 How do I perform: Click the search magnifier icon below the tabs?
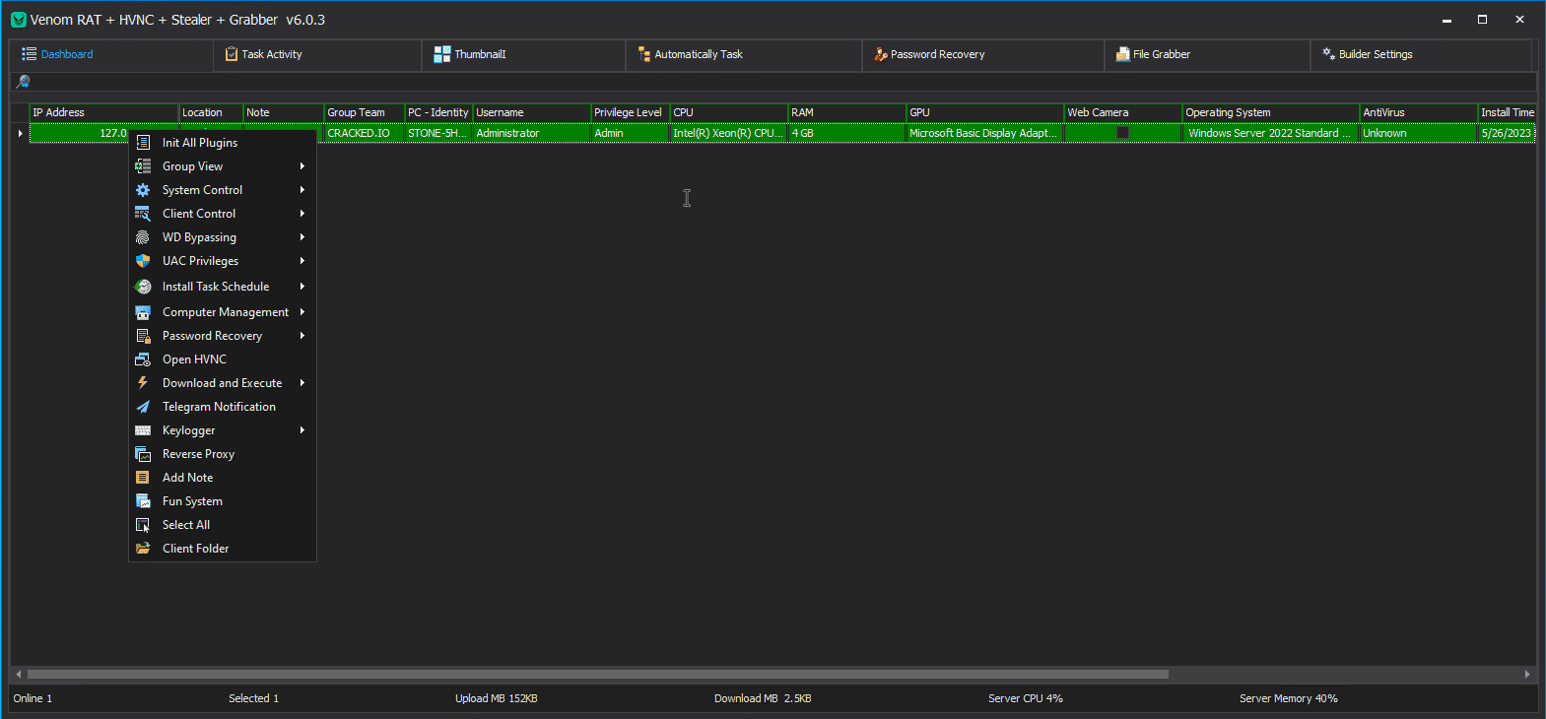[23, 82]
